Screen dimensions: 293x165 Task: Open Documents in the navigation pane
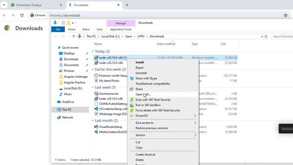click(71, 65)
